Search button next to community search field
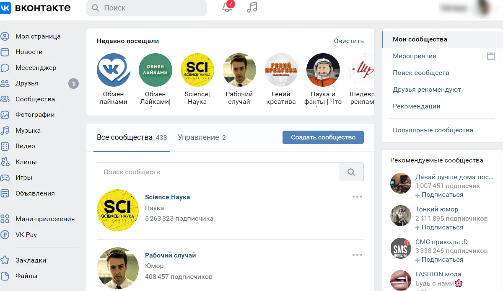Screen dimensions: 503x291 351,172
